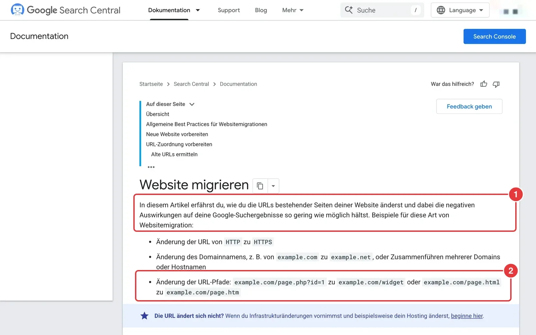Click the example.net code text
536x335 pixels.
click(x=351, y=257)
